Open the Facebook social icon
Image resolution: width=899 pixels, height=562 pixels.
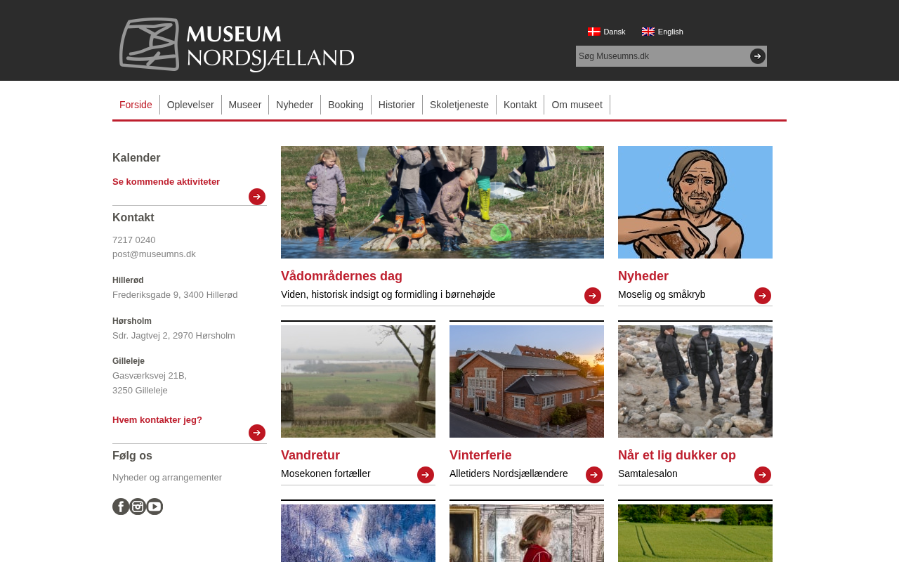point(121,507)
